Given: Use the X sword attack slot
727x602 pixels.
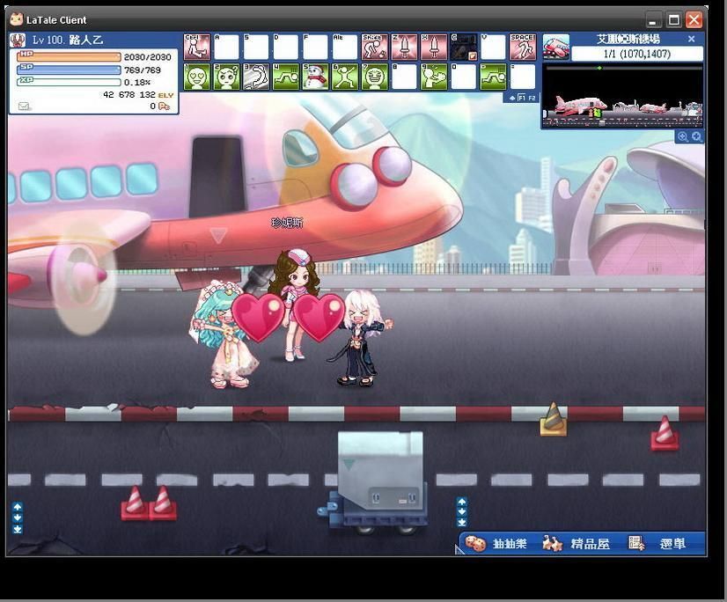Looking at the screenshot, I should (x=434, y=47).
